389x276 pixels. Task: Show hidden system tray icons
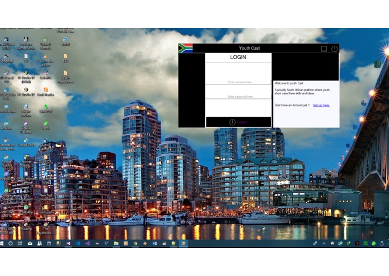(x=324, y=244)
